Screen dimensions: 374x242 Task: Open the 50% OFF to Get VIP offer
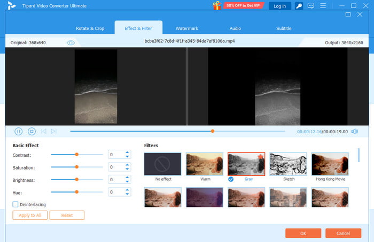coord(243,5)
